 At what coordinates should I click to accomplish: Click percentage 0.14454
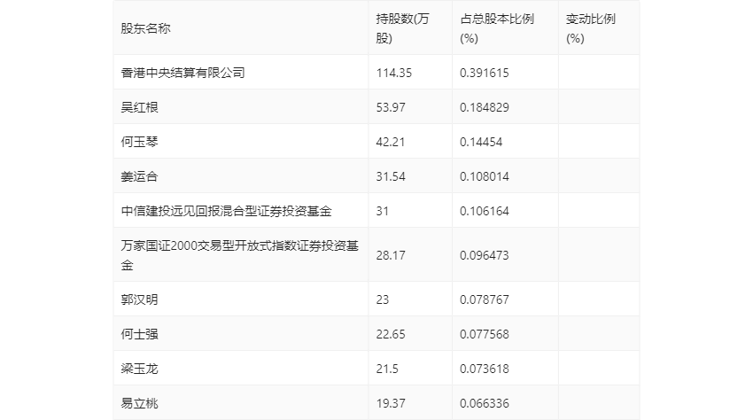coord(481,142)
